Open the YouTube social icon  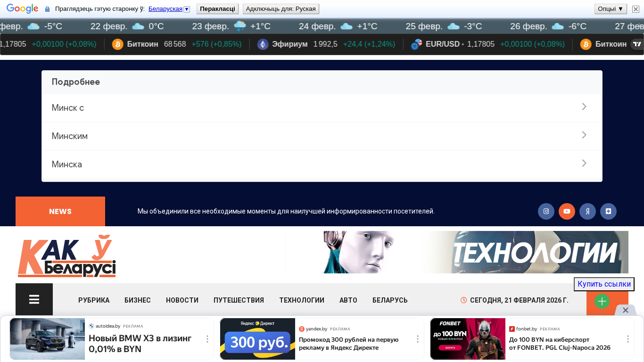(x=567, y=211)
